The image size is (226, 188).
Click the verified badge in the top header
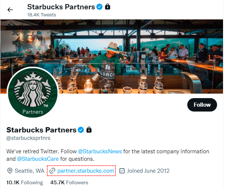point(100,7)
